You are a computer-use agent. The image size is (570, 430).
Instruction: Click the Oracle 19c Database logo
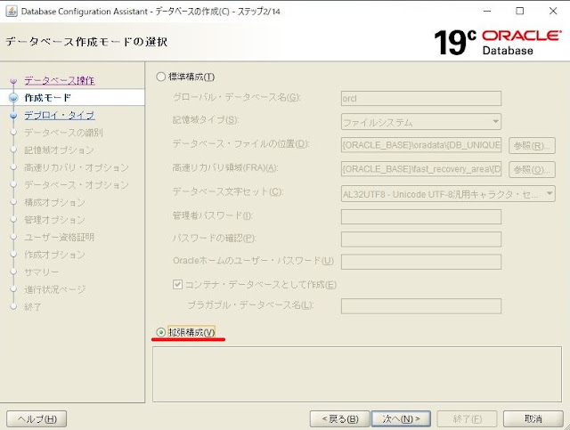pos(497,42)
